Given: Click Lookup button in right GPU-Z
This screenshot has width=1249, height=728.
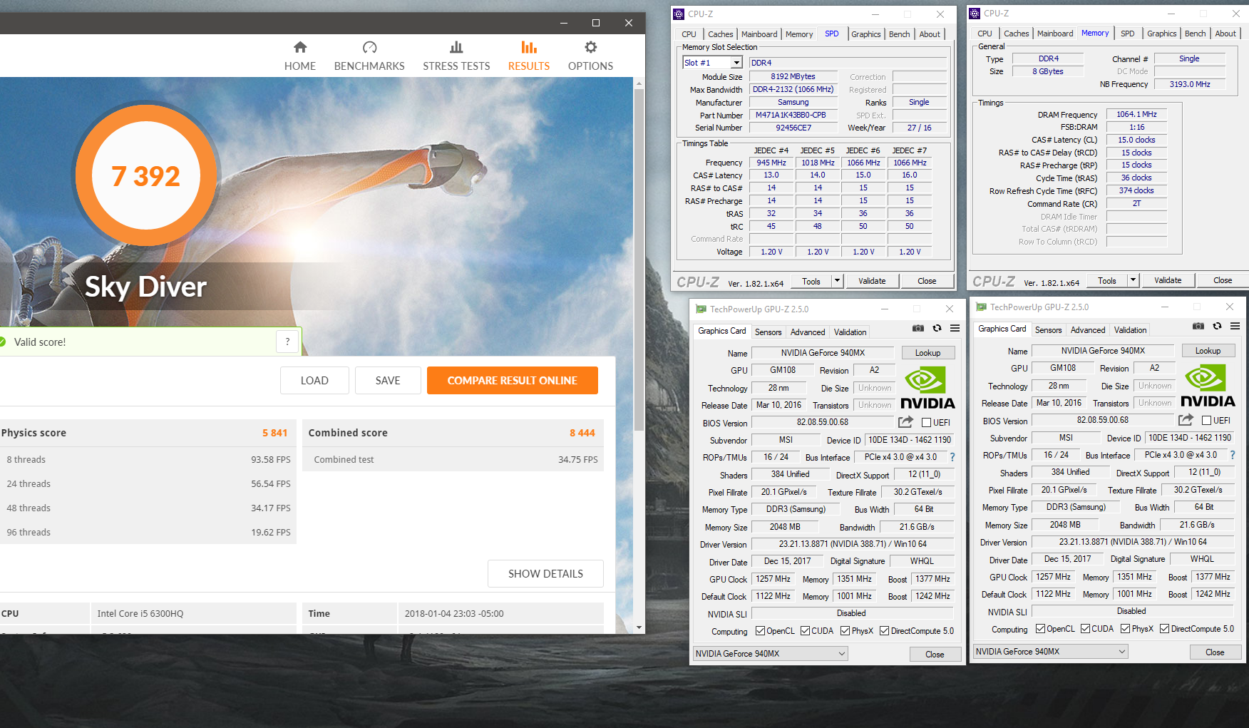Looking at the screenshot, I should point(1208,350).
